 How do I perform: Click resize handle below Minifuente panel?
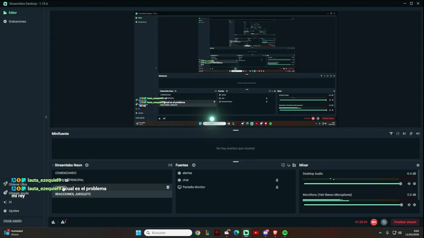pos(236,162)
